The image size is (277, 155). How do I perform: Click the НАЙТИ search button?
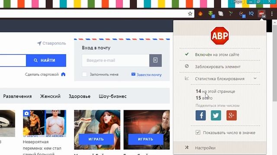pos(46,60)
